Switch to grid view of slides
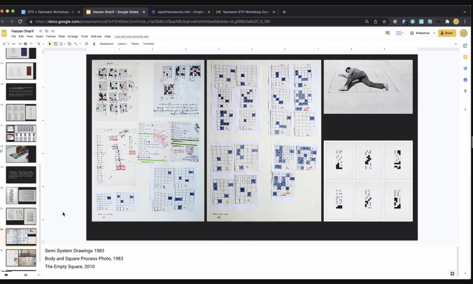The image size is (473, 284). pyautogui.click(x=26, y=275)
